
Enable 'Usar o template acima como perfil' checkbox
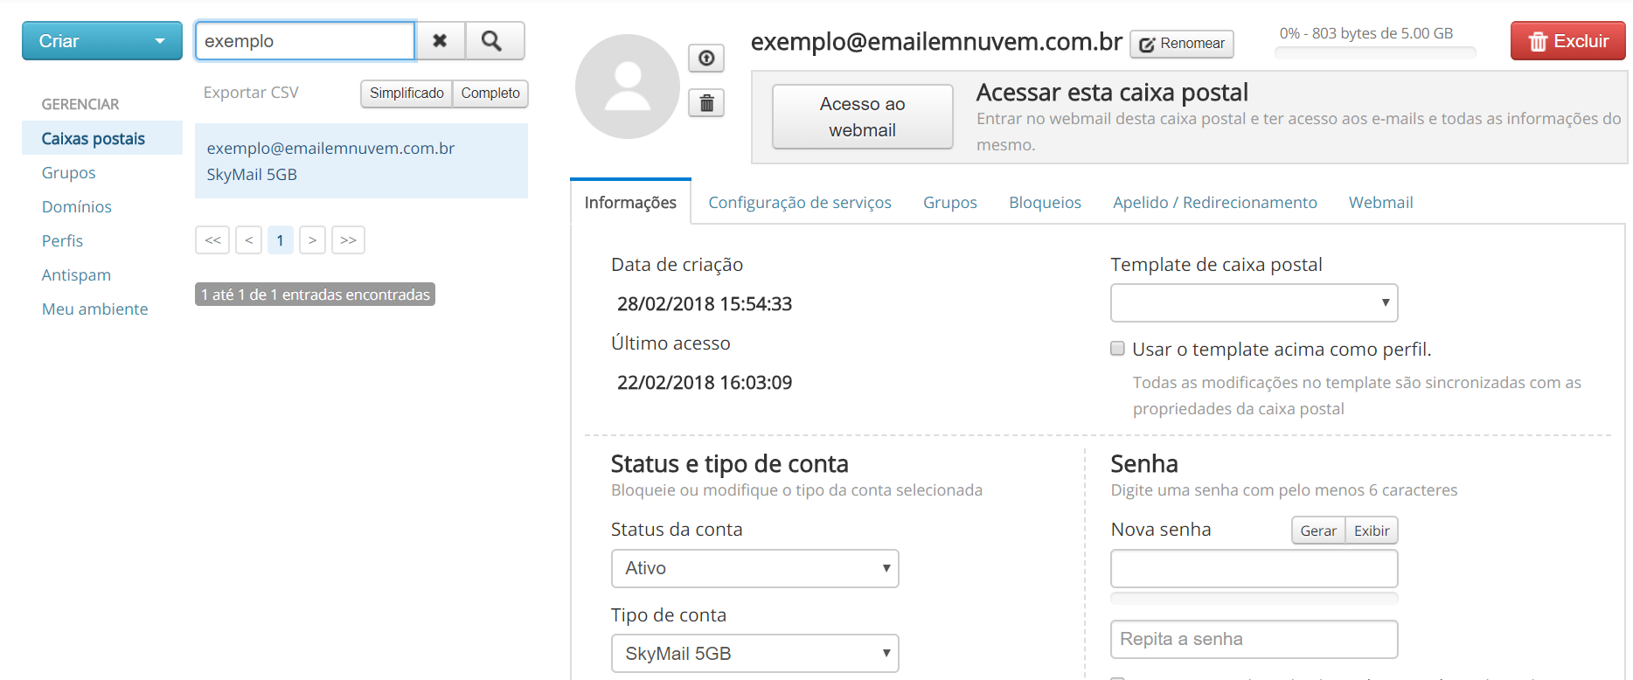click(x=1117, y=349)
